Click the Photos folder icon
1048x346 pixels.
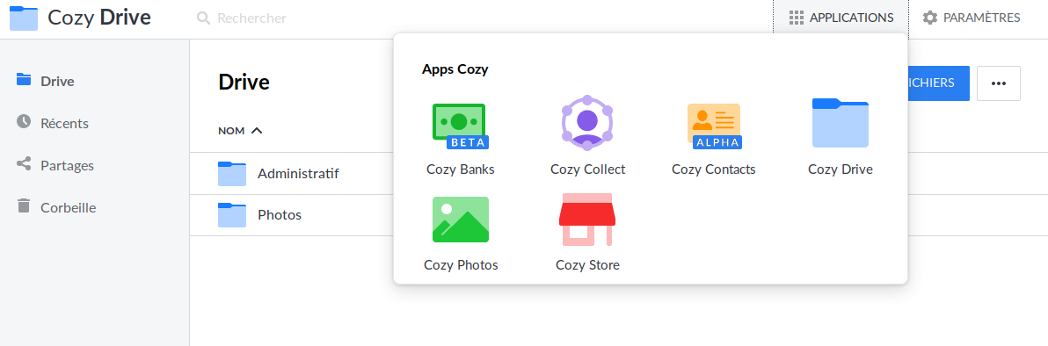(232, 215)
